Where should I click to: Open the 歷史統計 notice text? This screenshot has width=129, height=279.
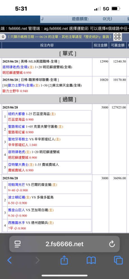102,37
